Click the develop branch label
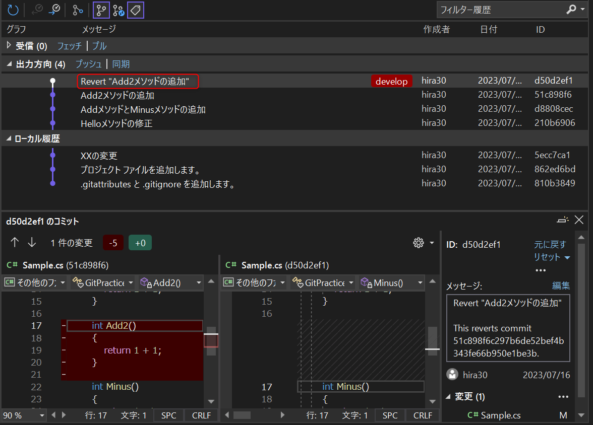 (x=391, y=81)
